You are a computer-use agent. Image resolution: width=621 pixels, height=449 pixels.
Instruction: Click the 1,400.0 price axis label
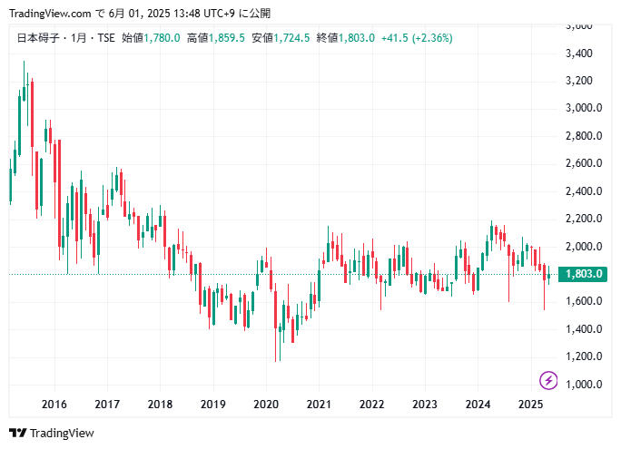click(584, 329)
